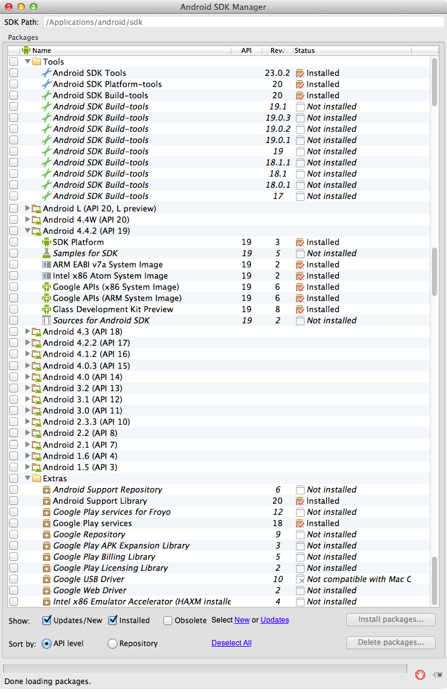Select the API level sort radio button
This screenshot has width=447, height=694.
pos(47,644)
